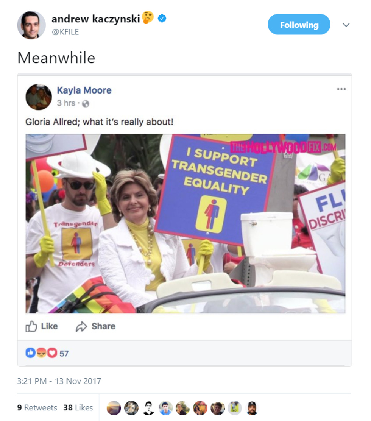View the 38 Likes list
The image size is (371, 421).
78,408
